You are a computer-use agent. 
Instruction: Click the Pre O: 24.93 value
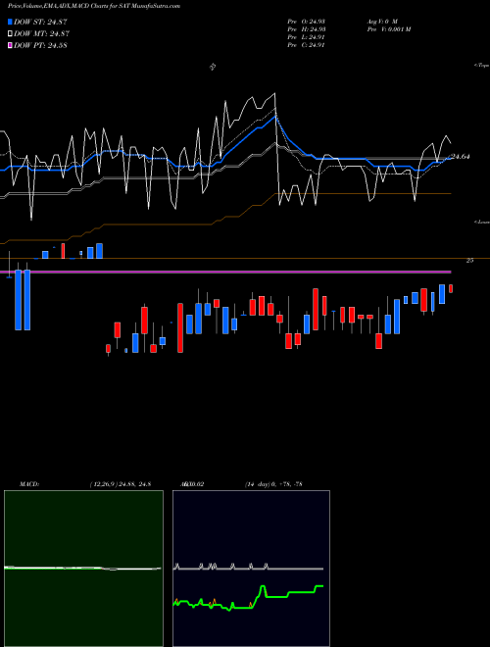[x=306, y=21]
